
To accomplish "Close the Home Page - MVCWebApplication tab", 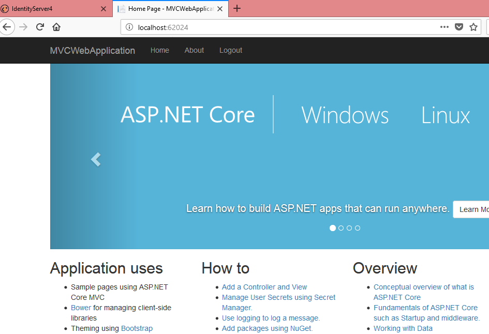I will 220,9.
